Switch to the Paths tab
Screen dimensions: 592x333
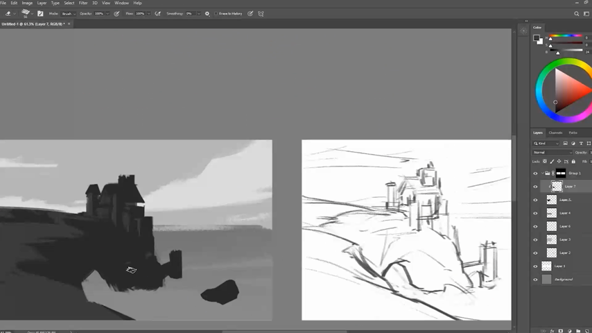pos(573,133)
